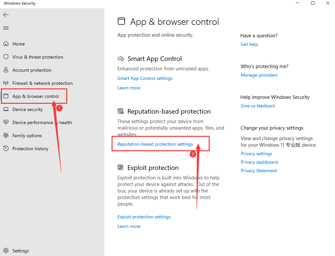Click the Exploit protection heading
The image size is (335, 256).
click(153, 168)
